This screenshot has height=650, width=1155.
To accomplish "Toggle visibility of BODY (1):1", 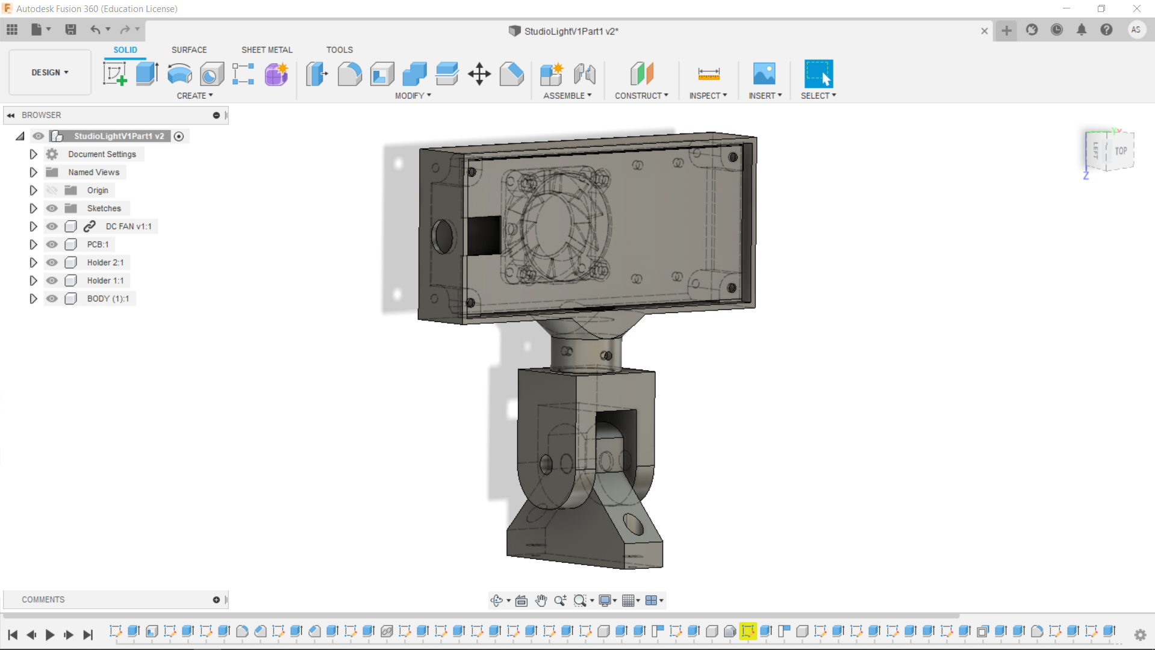I will (52, 299).
